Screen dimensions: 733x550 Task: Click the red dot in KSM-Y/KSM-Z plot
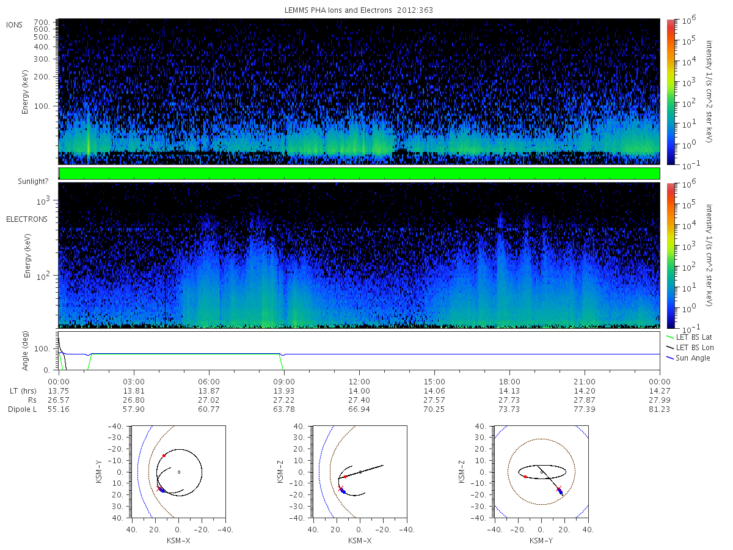click(x=525, y=477)
